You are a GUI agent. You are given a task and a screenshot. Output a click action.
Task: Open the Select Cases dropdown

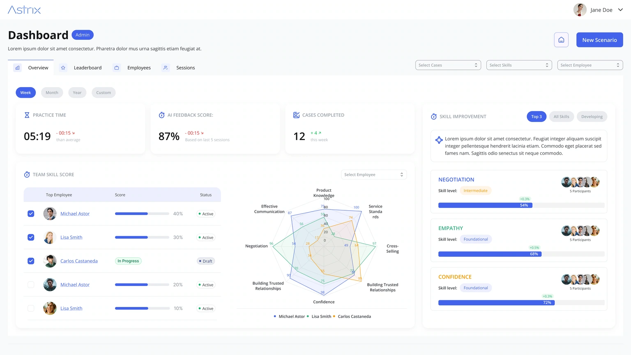(x=448, y=65)
